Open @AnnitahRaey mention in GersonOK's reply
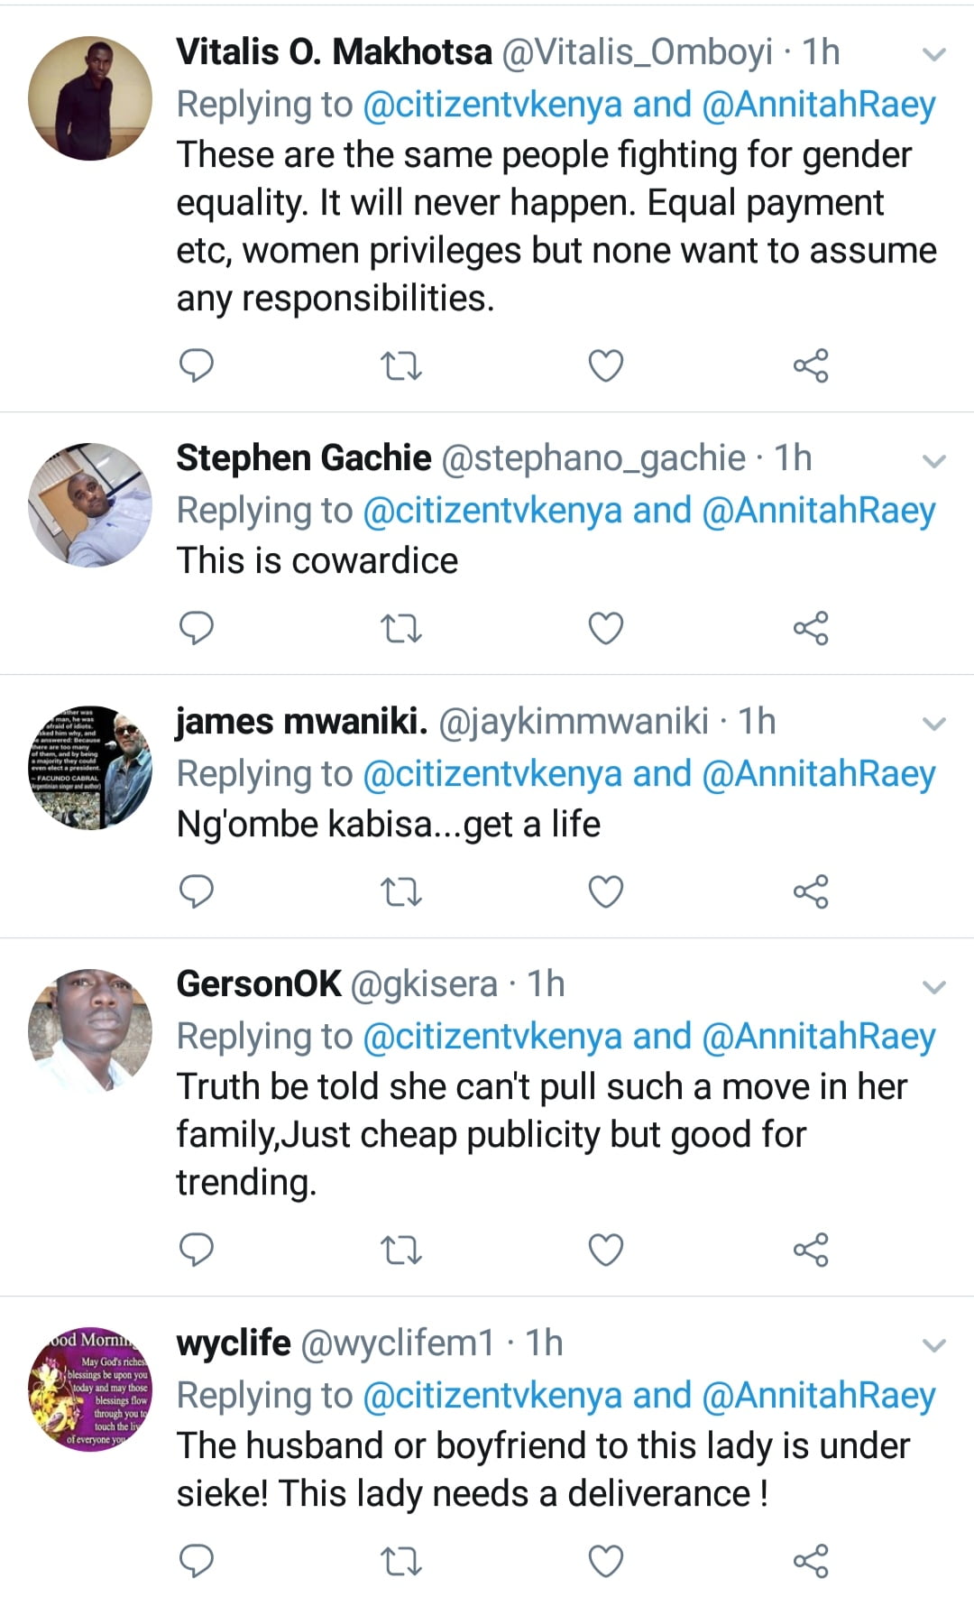This screenshot has height=1606, width=974. (x=818, y=1037)
